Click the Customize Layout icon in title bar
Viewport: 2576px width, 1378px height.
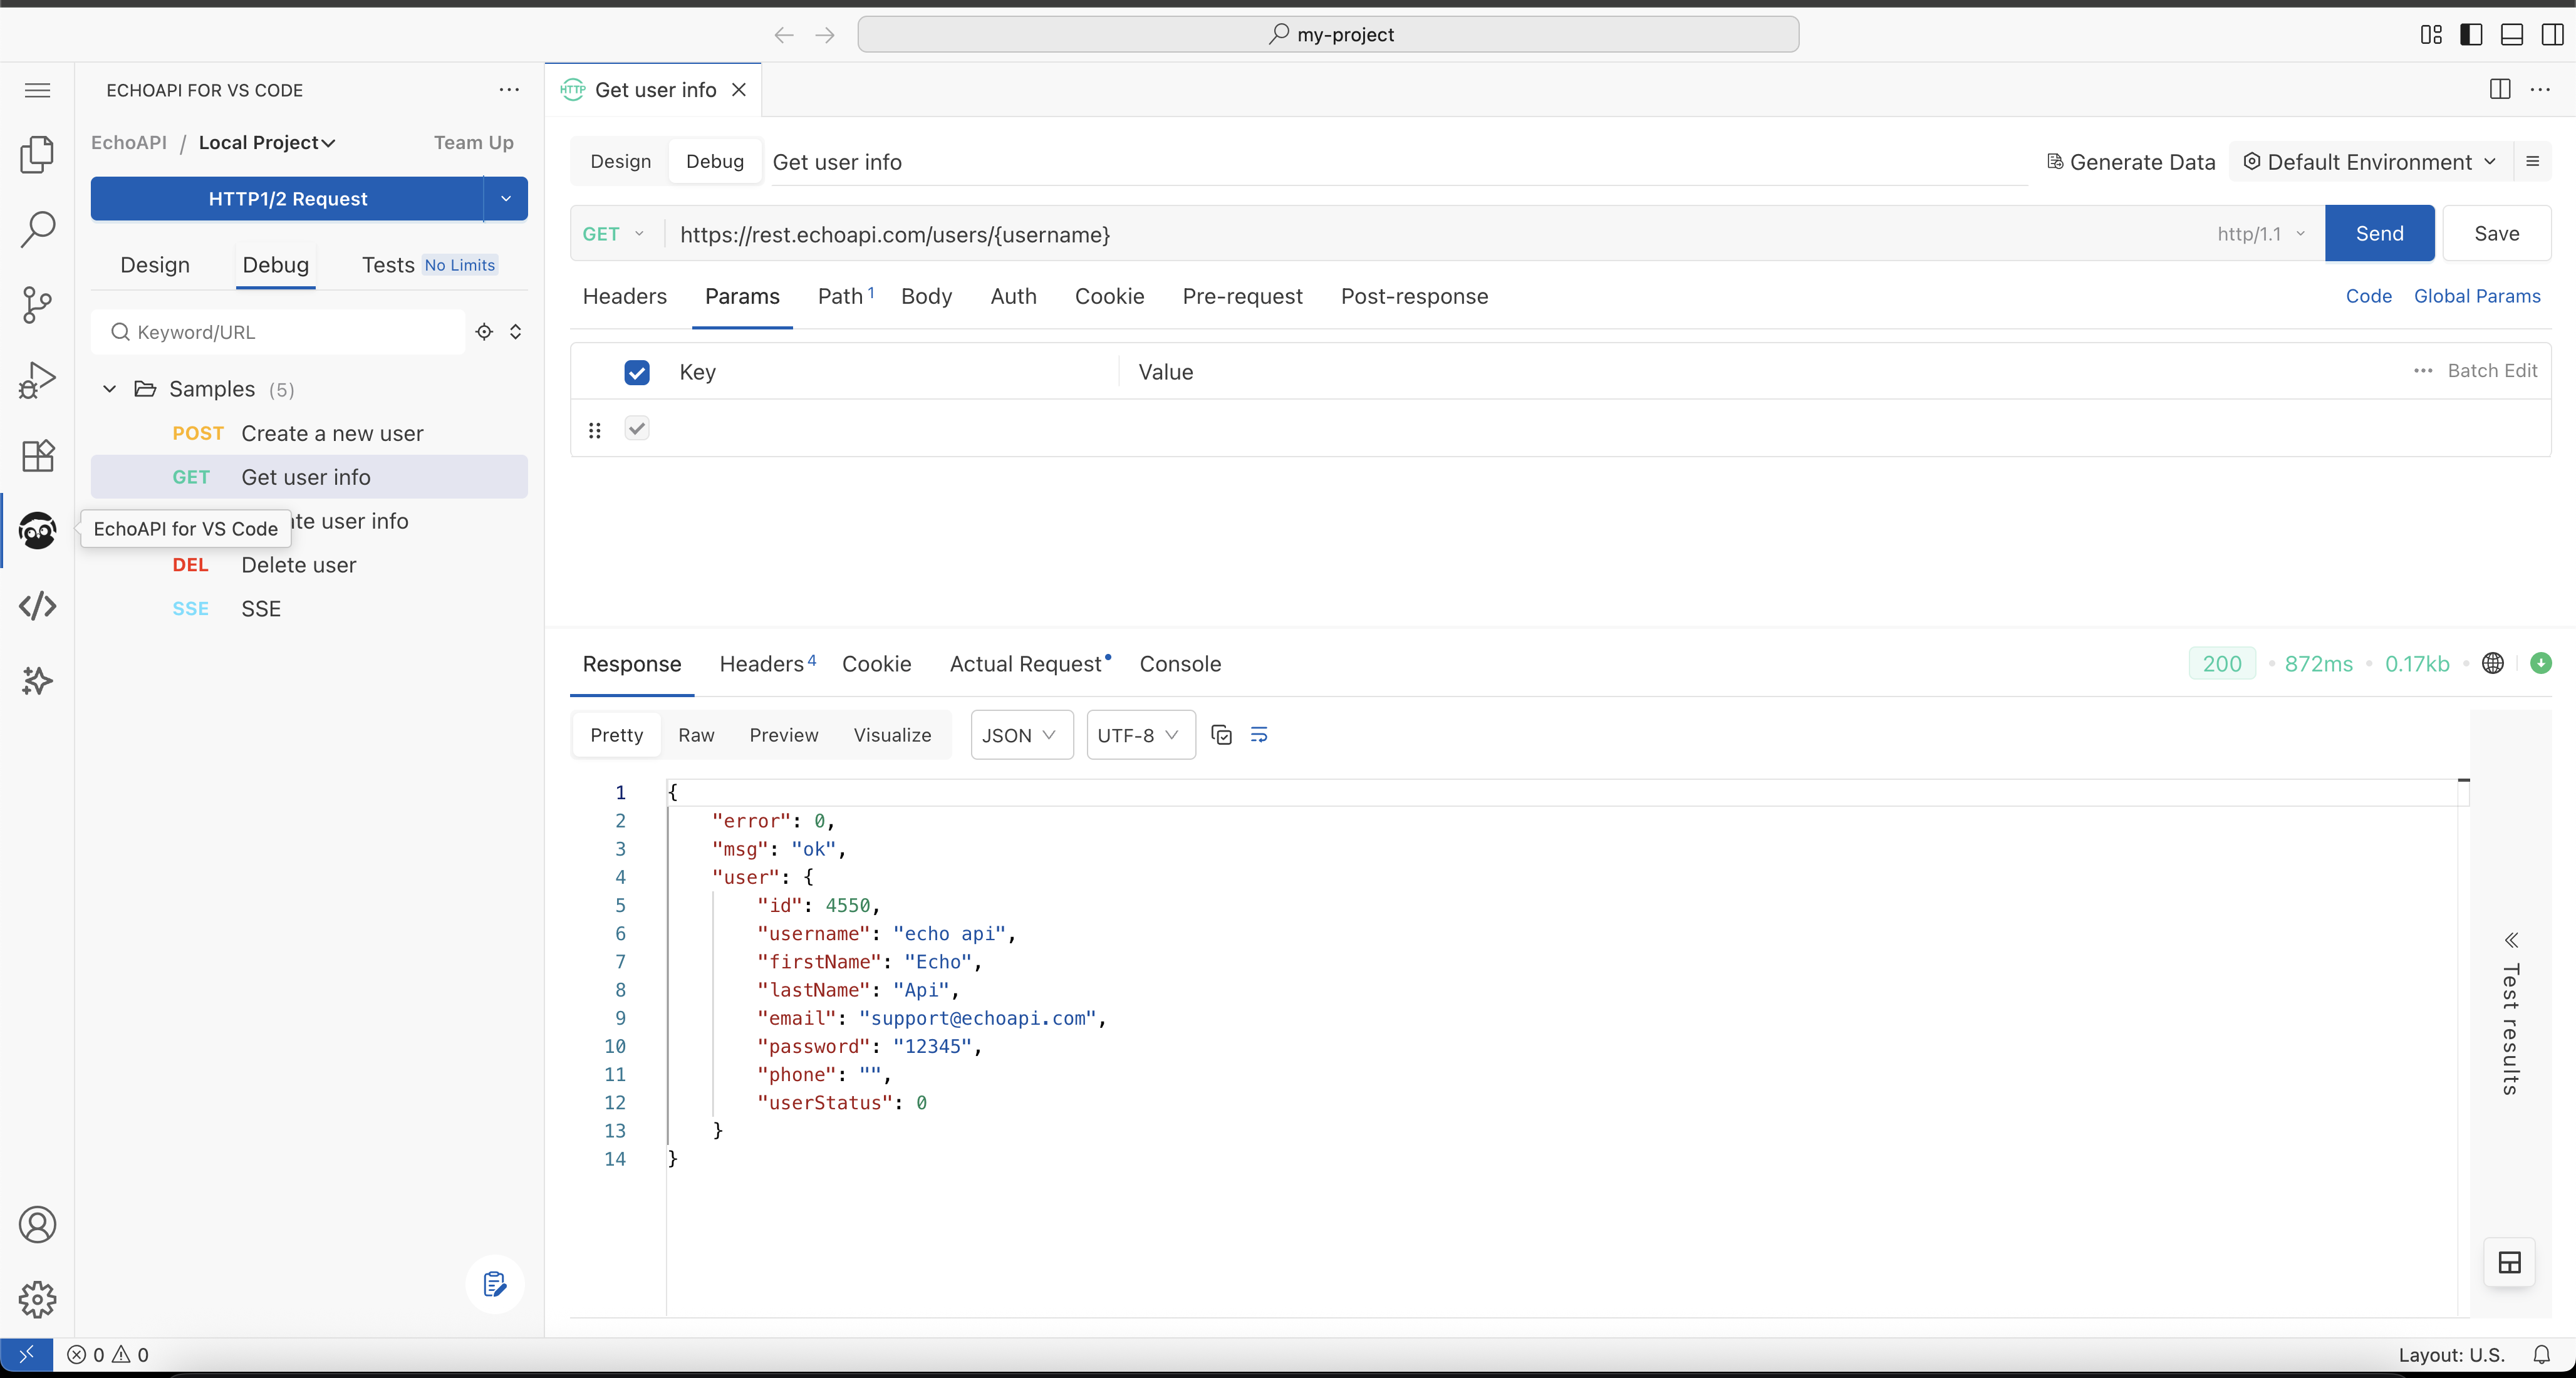point(2431,34)
